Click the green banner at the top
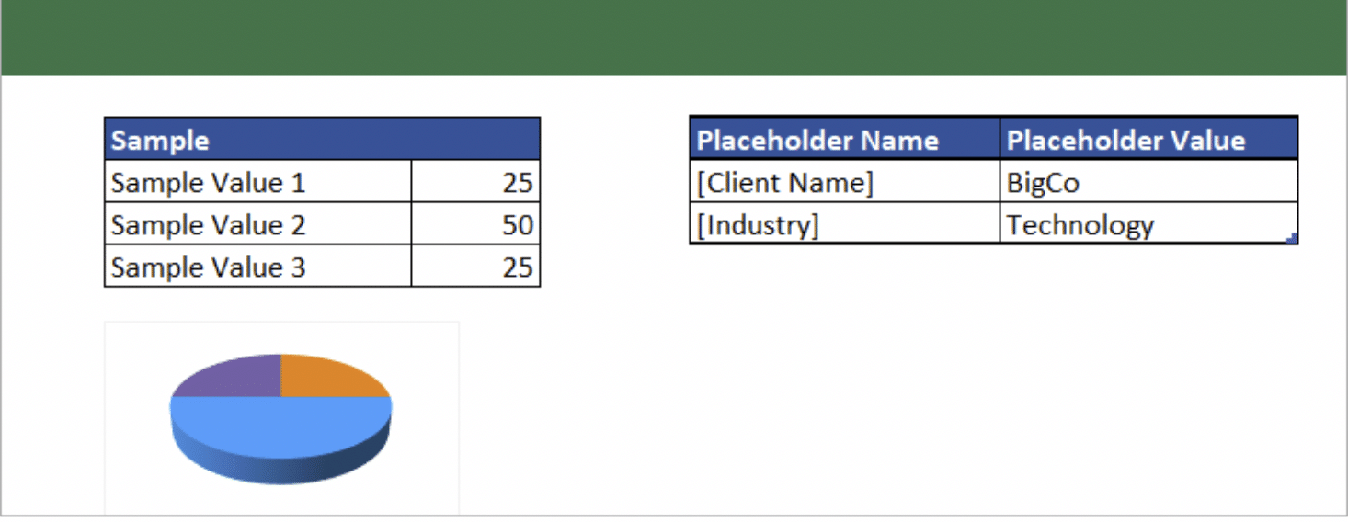 click(x=674, y=38)
